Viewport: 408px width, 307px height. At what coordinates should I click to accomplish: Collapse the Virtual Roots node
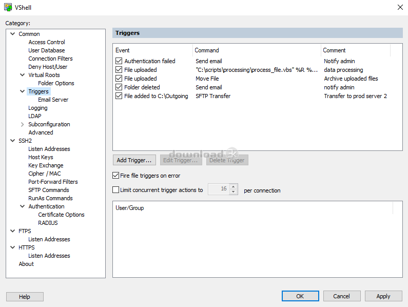[23, 75]
